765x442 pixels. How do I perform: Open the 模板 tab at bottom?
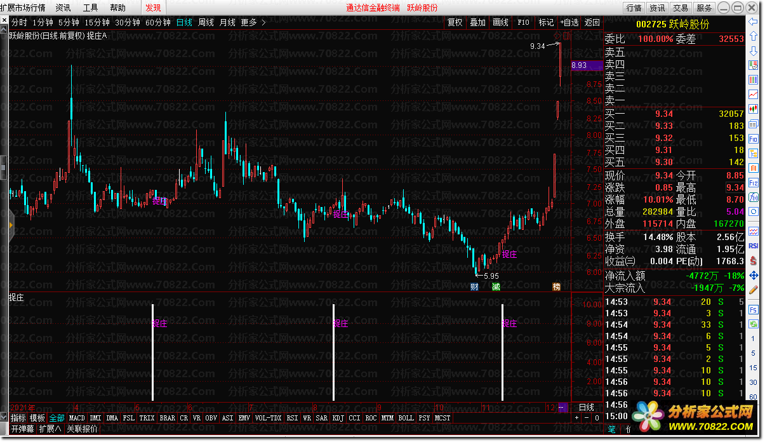click(x=37, y=418)
